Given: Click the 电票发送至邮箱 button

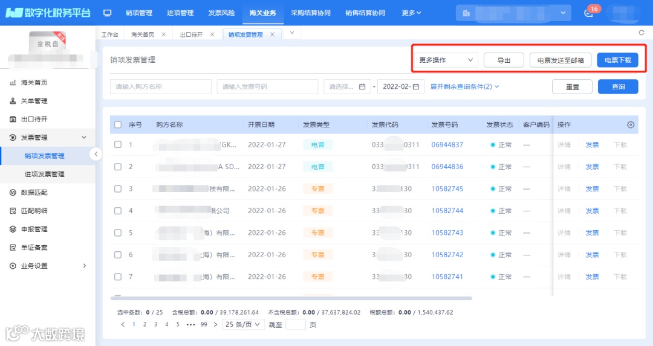Looking at the screenshot, I should click(x=560, y=60).
